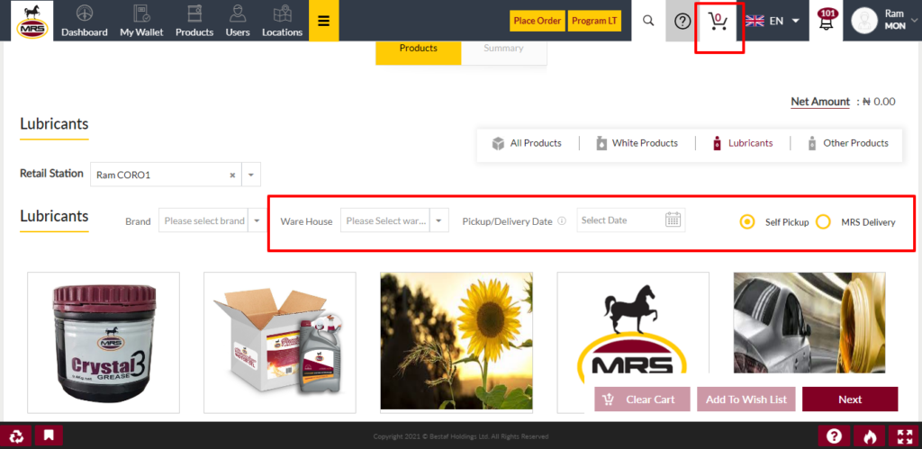Open the shopping cart icon

pos(718,22)
